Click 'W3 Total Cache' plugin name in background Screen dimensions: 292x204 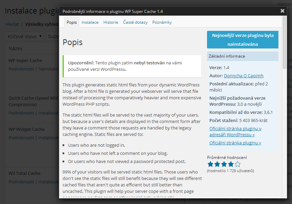coord(24,174)
